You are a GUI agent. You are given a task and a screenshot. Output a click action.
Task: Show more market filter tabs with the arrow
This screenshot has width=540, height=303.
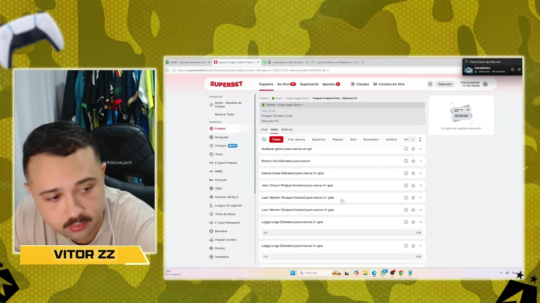click(x=413, y=139)
